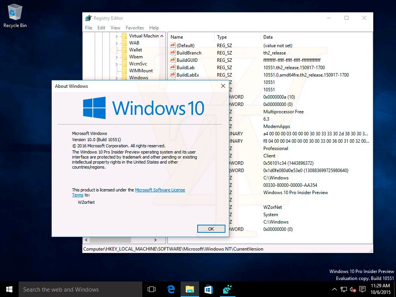Open the Favorites menu

point(135,28)
